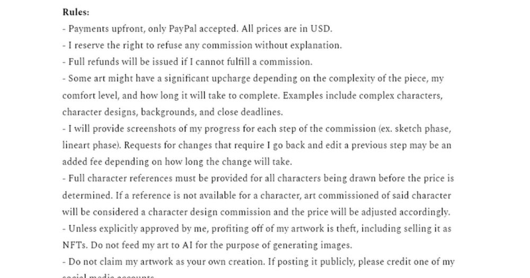Click the text "Examples include complex characters"
This screenshot has height=278, width=530.
coord(363,96)
